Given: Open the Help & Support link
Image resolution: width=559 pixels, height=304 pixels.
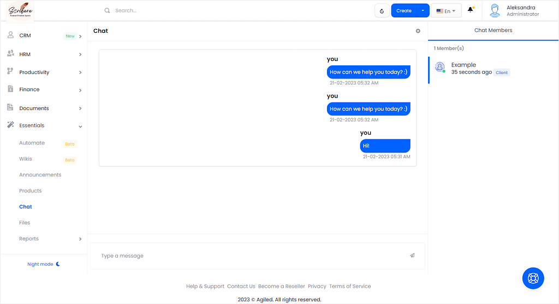Looking at the screenshot, I should pos(205,286).
